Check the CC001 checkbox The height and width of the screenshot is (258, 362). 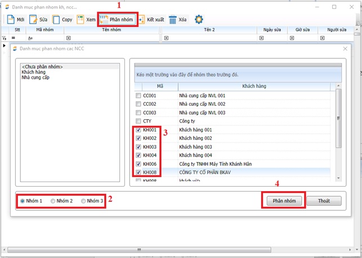138,96
